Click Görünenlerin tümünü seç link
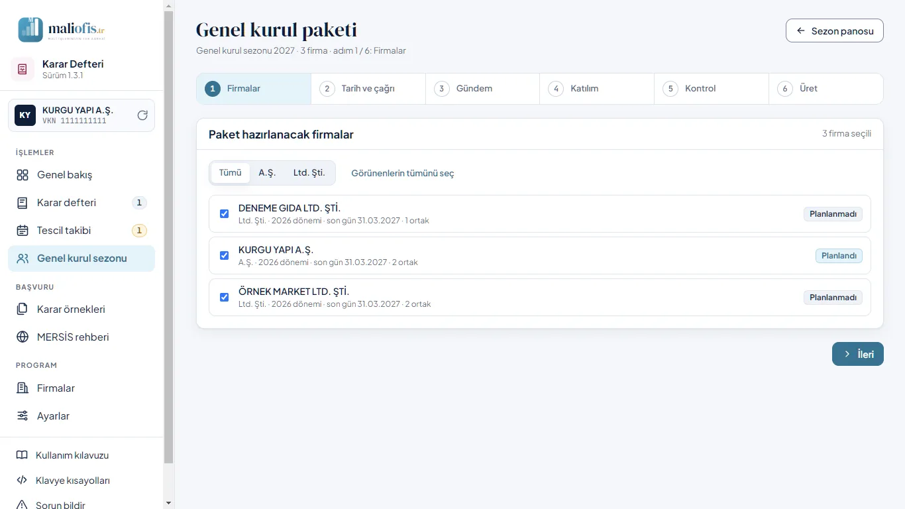This screenshot has height=509, width=905. click(403, 173)
